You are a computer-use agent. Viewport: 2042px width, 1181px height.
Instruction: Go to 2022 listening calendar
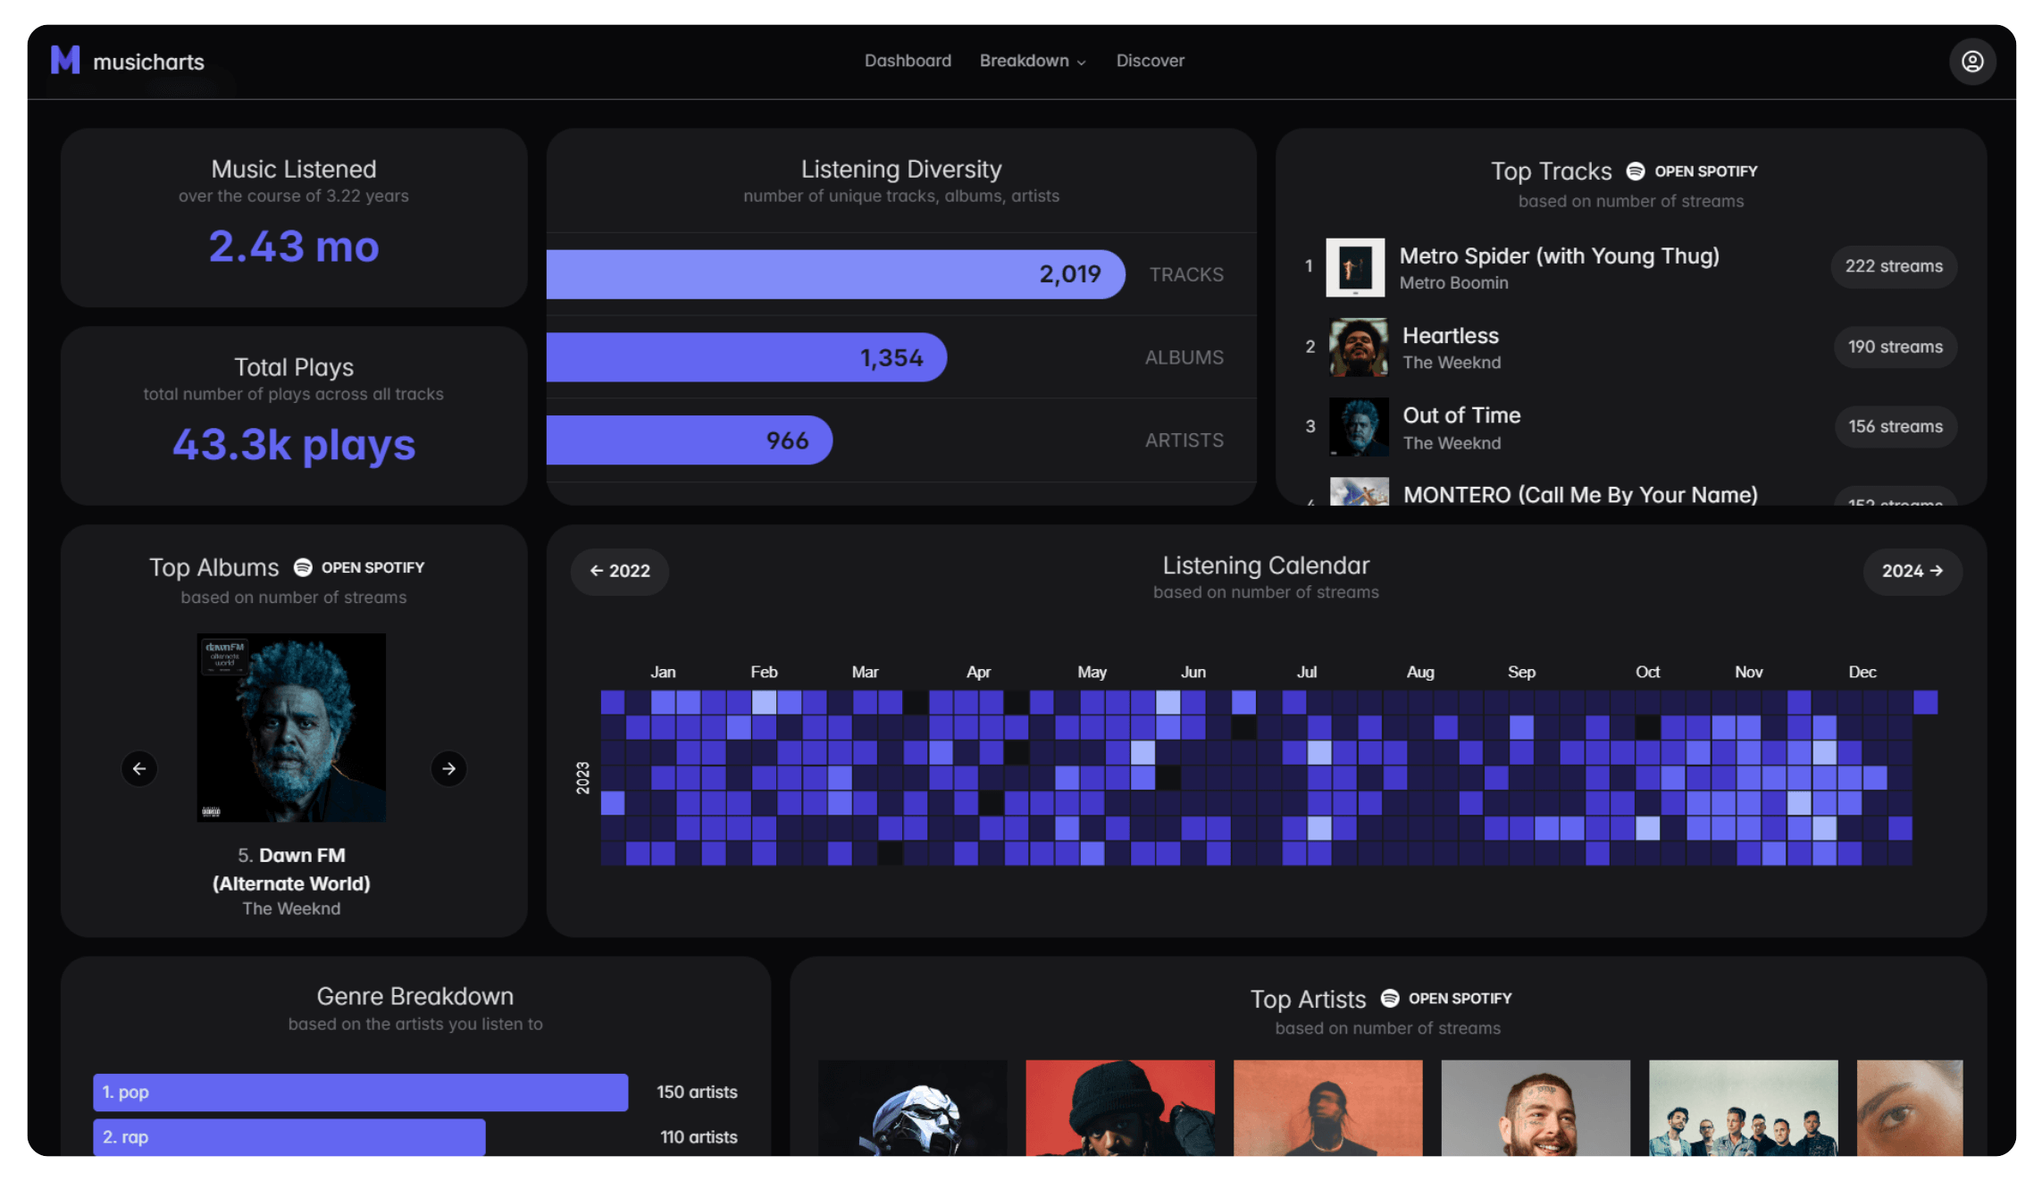tap(620, 571)
